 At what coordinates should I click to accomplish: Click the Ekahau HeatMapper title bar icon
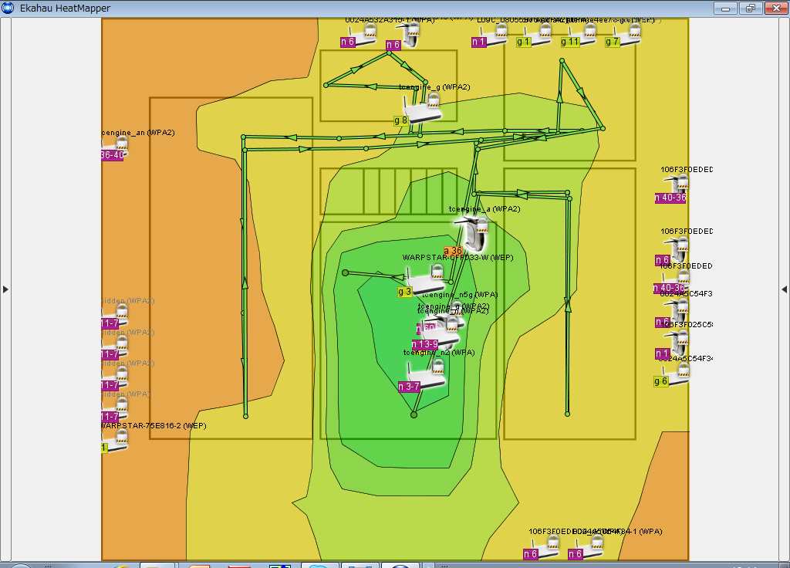tap(8, 8)
